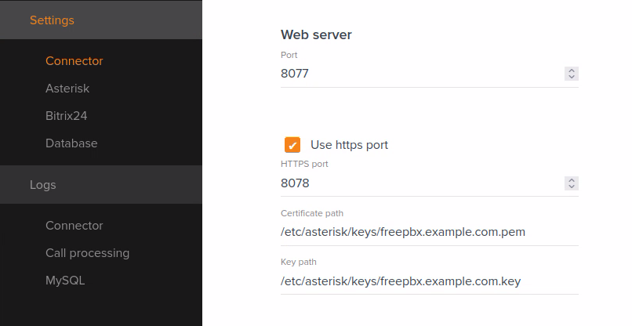Open Database settings page
The height and width of the screenshot is (326, 632).
pyautogui.click(x=71, y=143)
